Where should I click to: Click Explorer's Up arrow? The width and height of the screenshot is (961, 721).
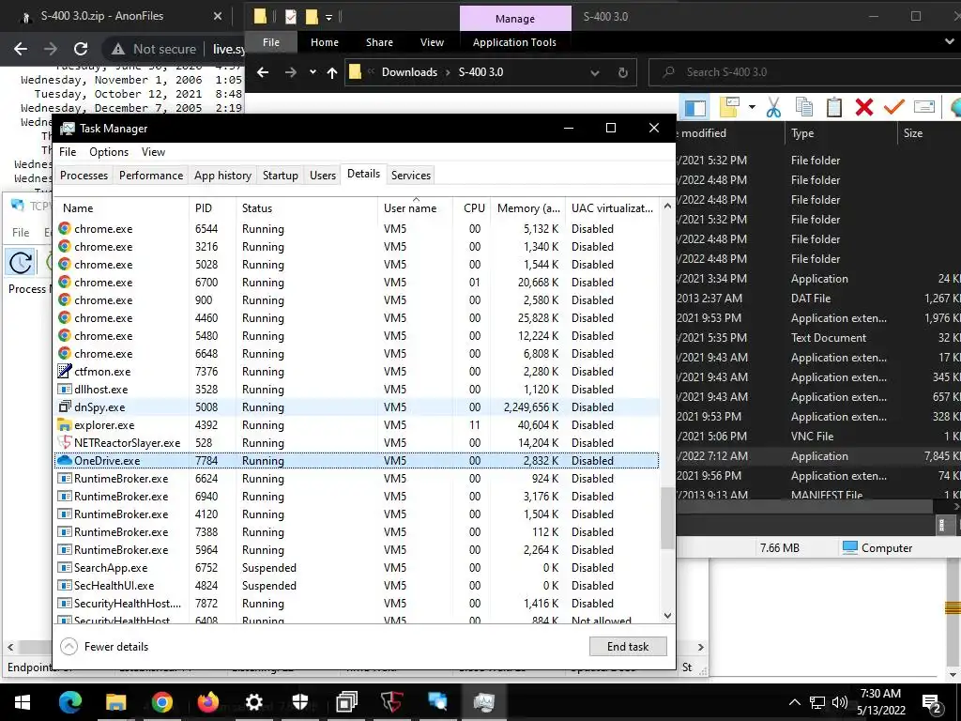click(x=332, y=72)
